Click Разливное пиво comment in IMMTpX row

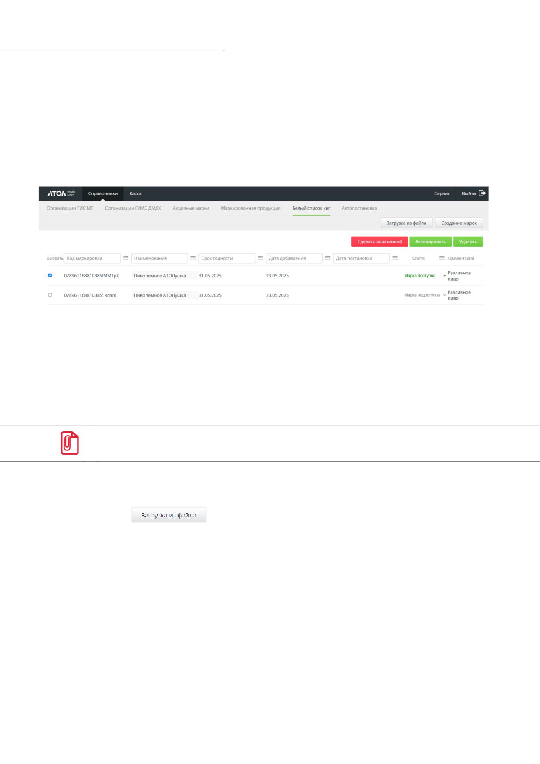click(x=459, y=276)
